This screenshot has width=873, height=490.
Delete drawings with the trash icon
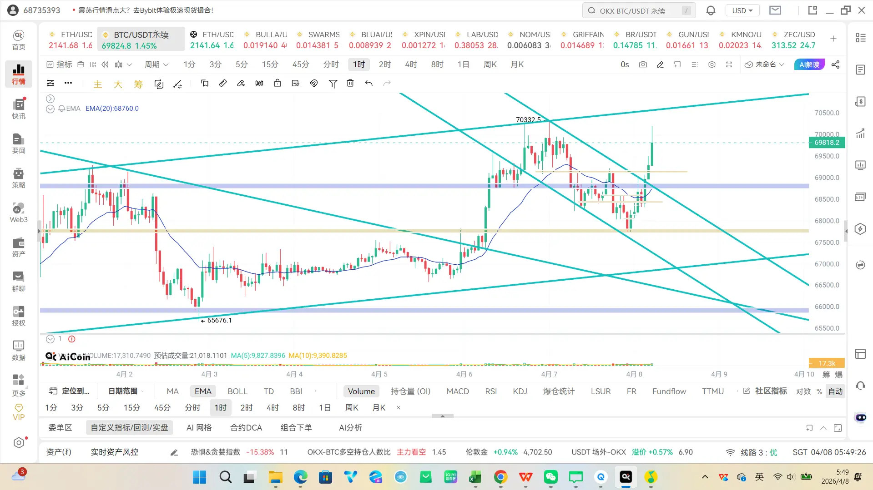[350, 83]
